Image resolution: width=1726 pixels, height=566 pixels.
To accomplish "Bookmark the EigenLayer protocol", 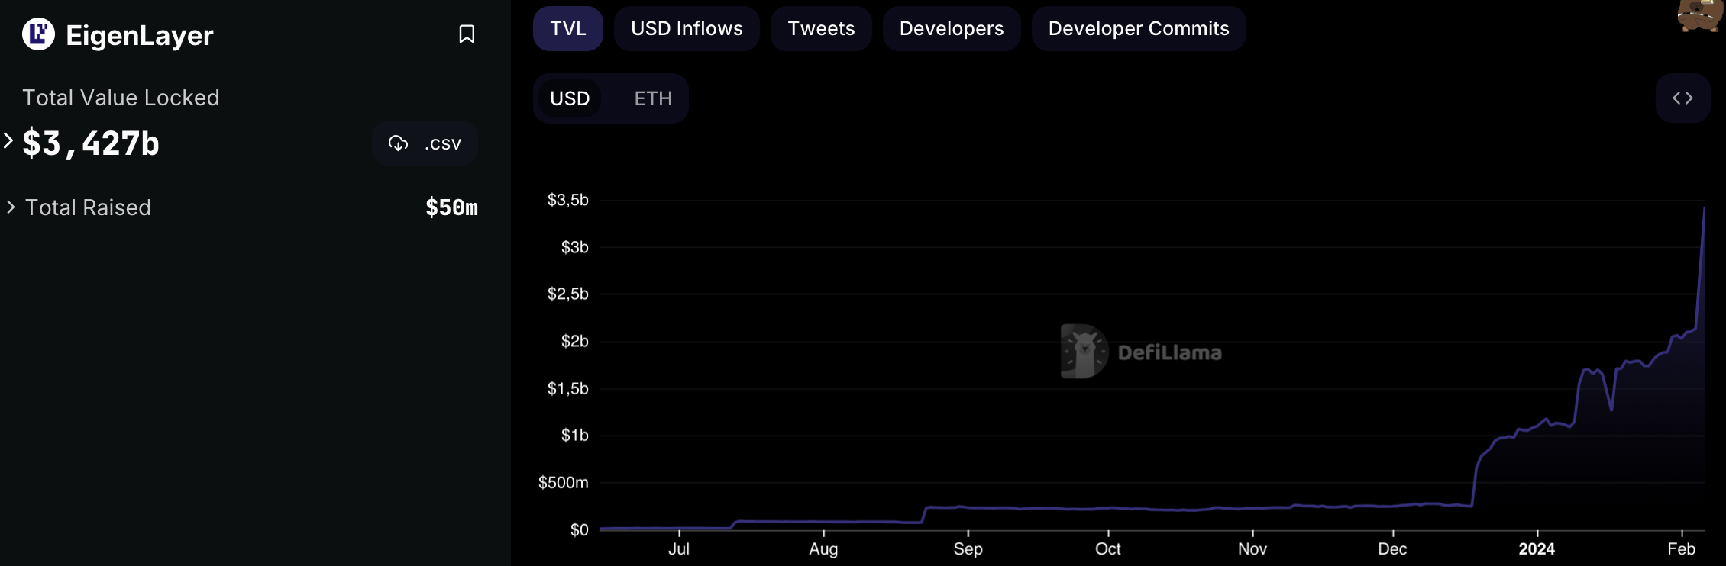I will pos(467,34).
